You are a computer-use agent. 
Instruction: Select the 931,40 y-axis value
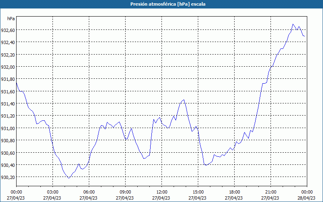point(8,104)
